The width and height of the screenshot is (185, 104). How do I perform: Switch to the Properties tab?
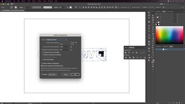[158, 47]
